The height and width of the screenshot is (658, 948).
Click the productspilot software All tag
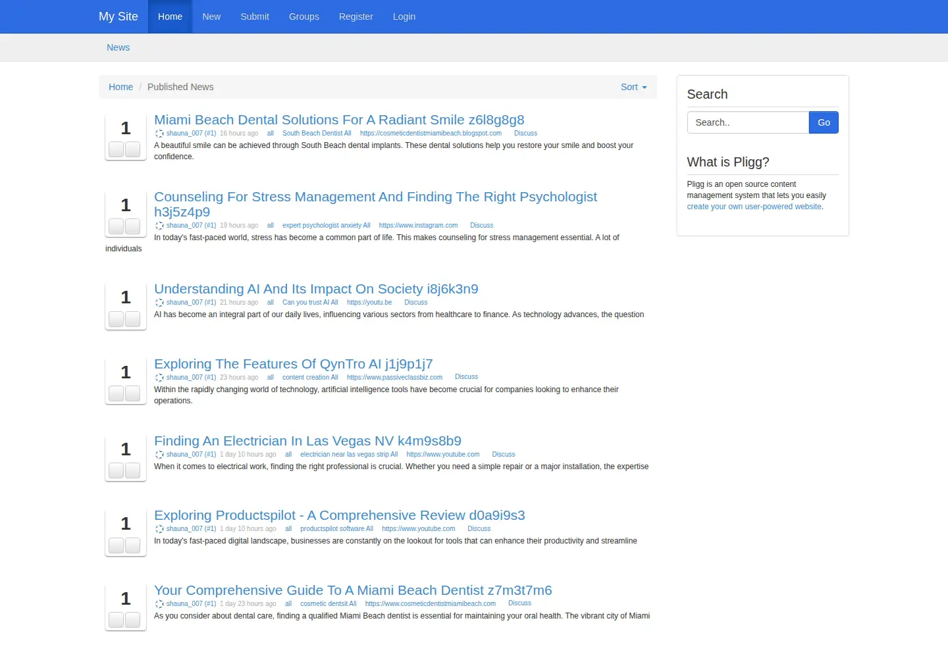point(336,529)
